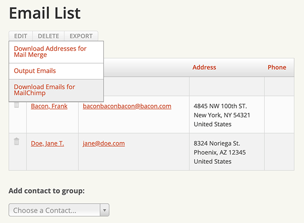This screenshot has width=304, height=223.
Task: Click the baconbaconbacon@bacon.com email link
Action: point(127,106)
